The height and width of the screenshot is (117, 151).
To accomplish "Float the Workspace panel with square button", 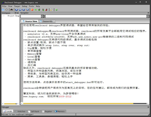I will 16,13.
